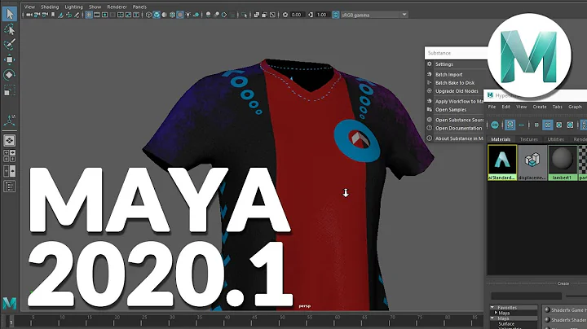Toggle textured display mode
The width and height of the screenshot is (587, 329).
pyautogui.click(x=180, y=15)
